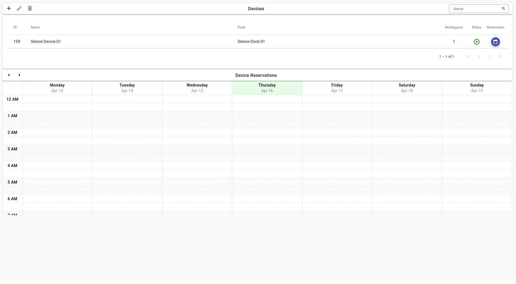Select Saturday Apr 18 column header
Screen dimensions: 516x284
point(407,88)
